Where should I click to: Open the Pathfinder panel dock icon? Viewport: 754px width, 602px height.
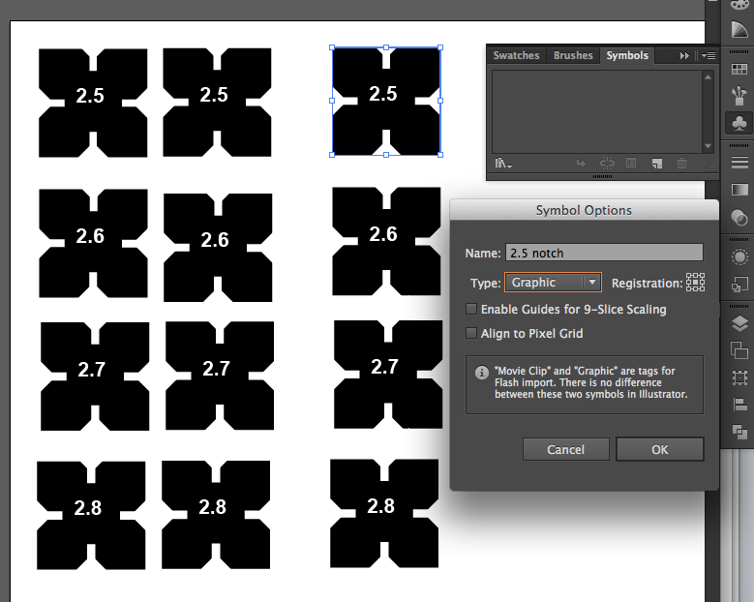(739, 432)
